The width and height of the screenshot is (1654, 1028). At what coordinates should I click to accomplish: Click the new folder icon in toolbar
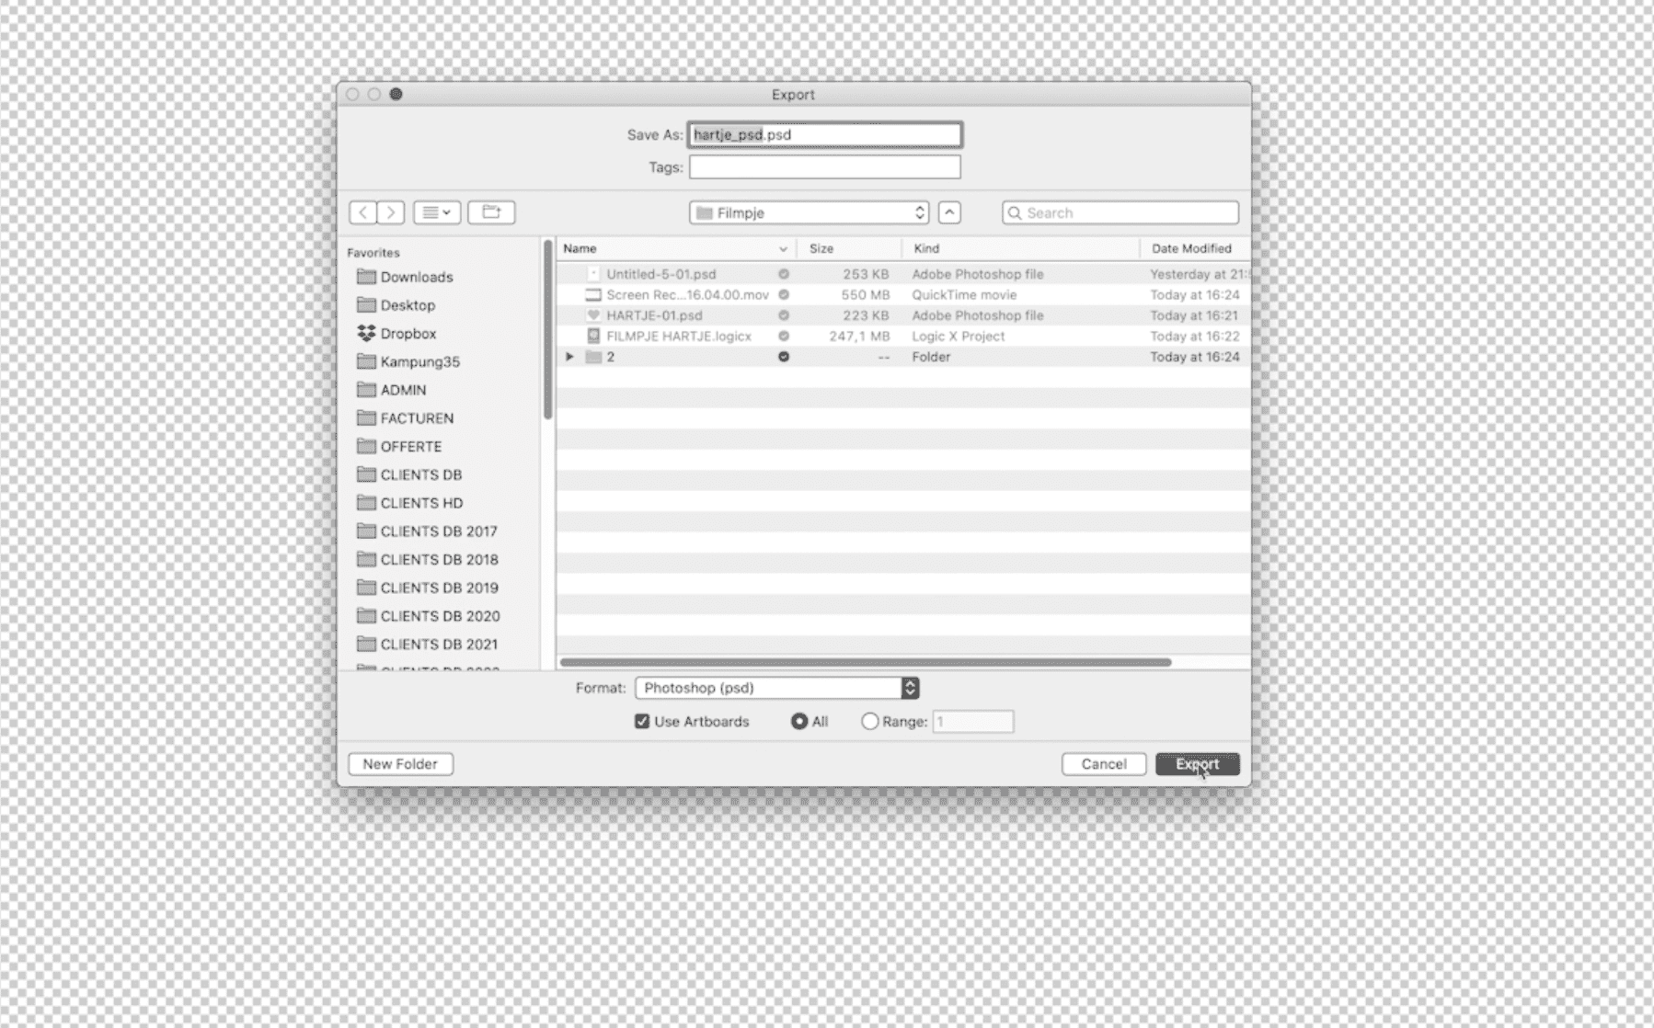click(x=491, y=212)
